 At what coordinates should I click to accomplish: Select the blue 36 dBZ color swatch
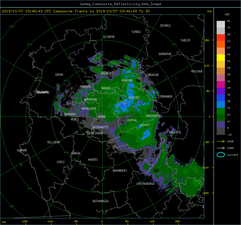221,98
